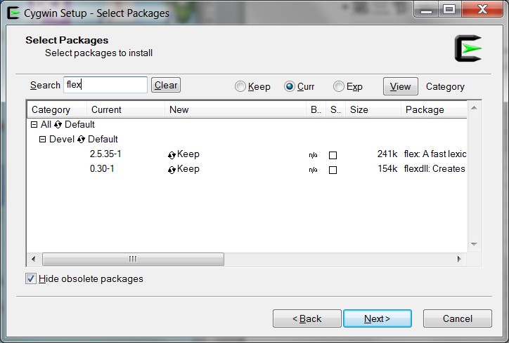Maximize the Cygwin Setup window
Screen dimensions: 509x343
point(449,10)
